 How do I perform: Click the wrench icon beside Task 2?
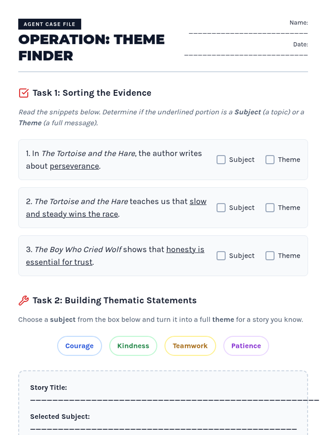(24, 300)
